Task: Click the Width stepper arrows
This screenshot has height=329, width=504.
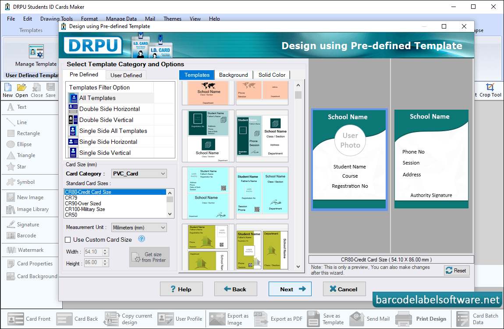Action: [x=105, y=252]
